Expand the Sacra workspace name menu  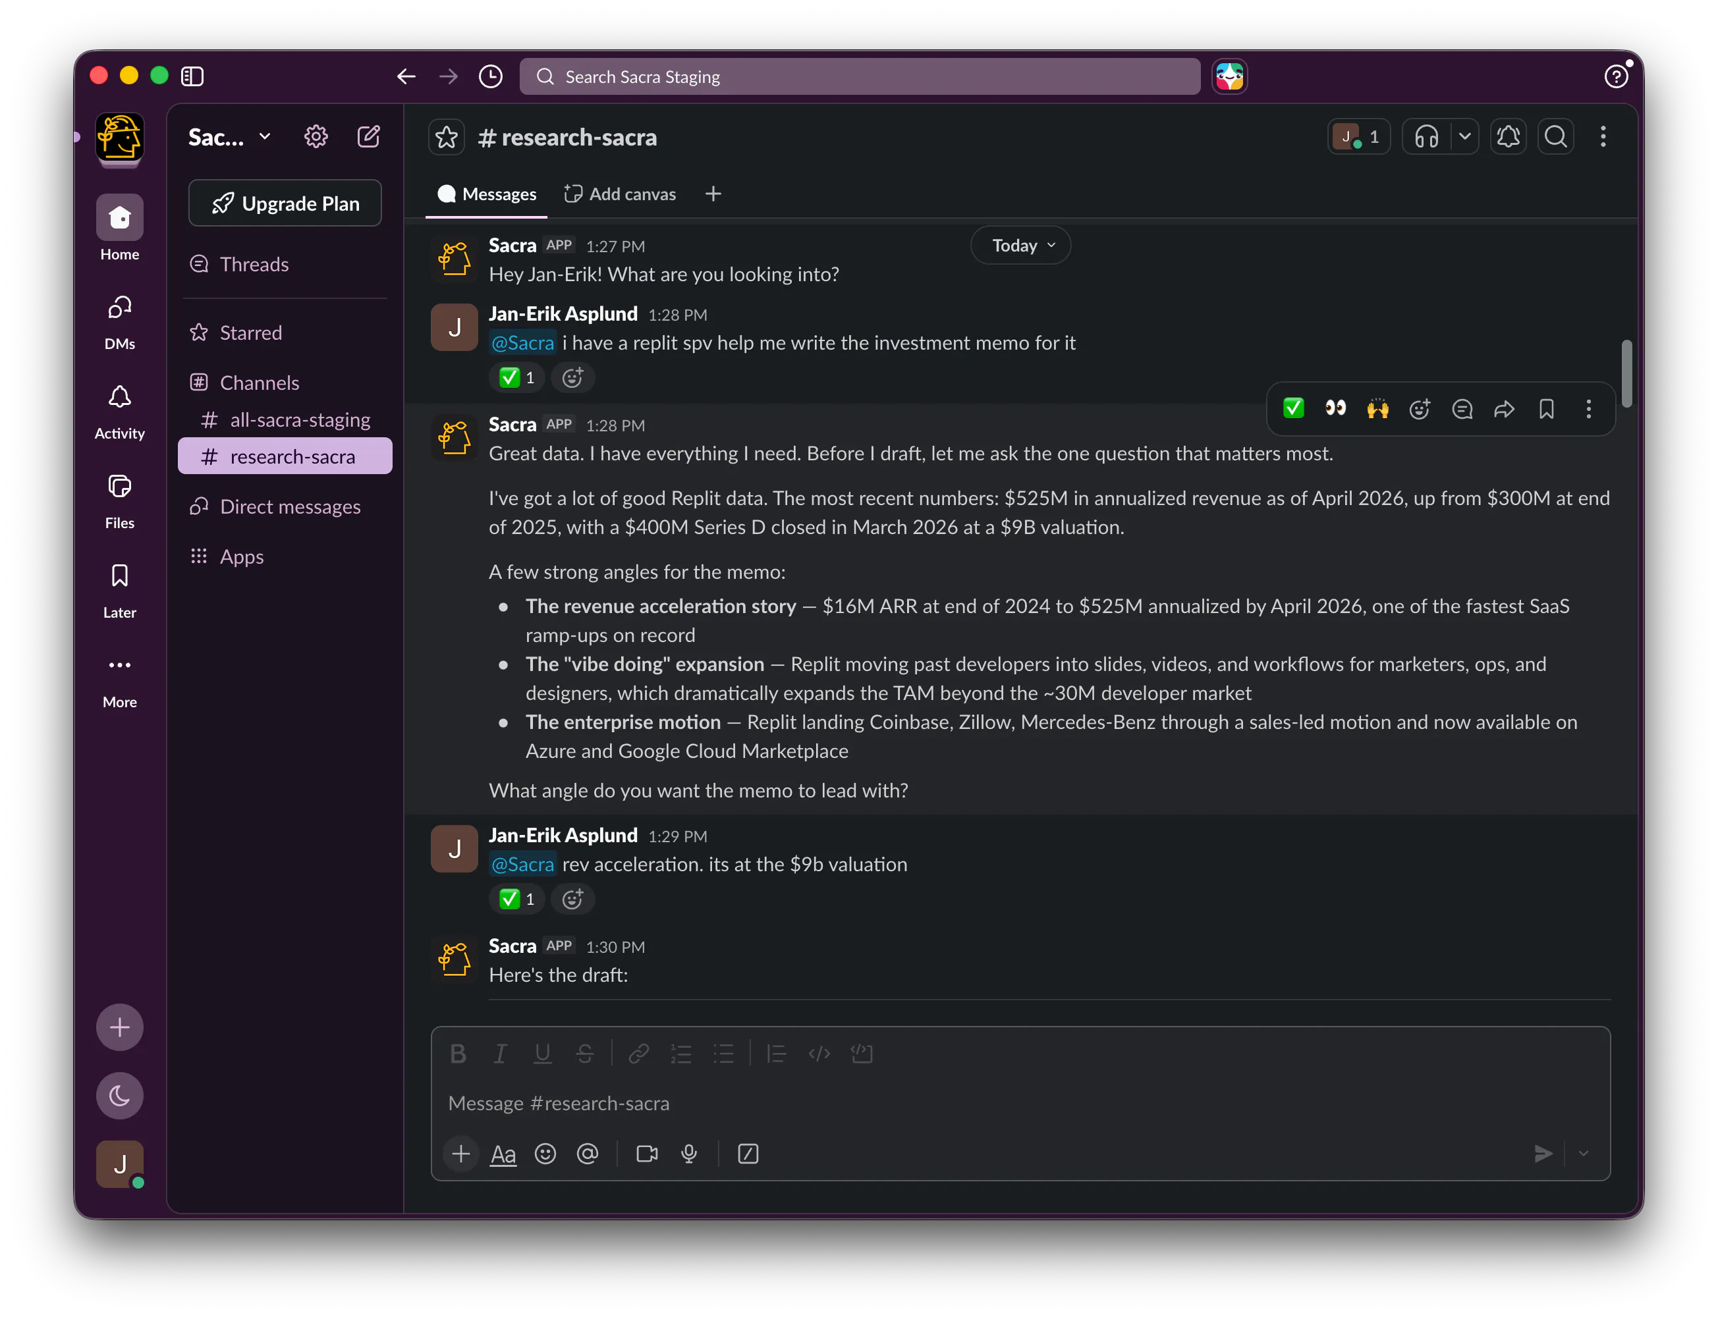click(x=229, y=137)
